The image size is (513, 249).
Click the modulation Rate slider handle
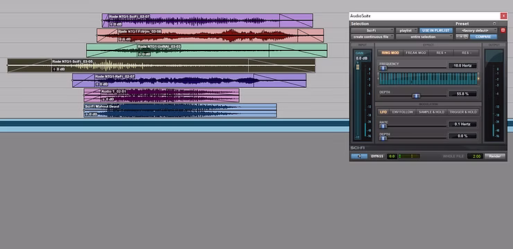[x=383, y=127]
